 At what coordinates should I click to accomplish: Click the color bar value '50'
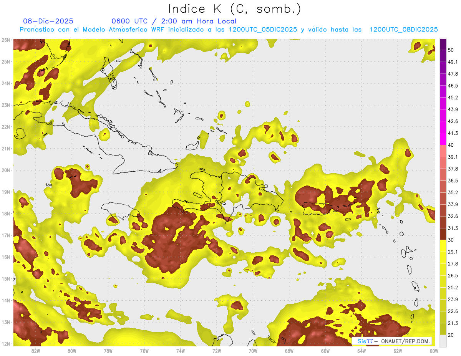click(x=451, y=50)
